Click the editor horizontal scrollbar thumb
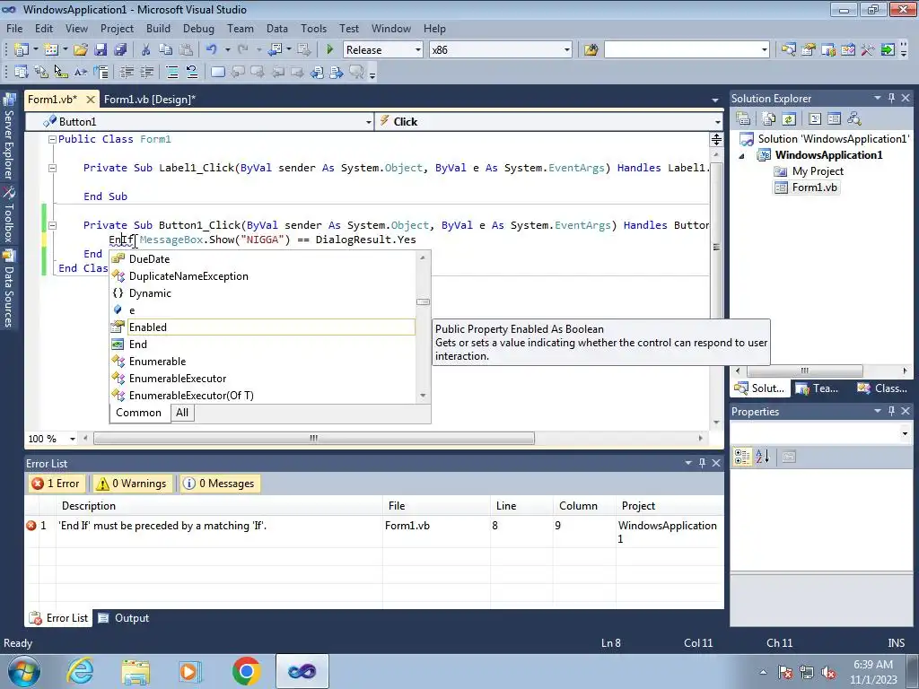The image size is (919, 689). (314, 438)
